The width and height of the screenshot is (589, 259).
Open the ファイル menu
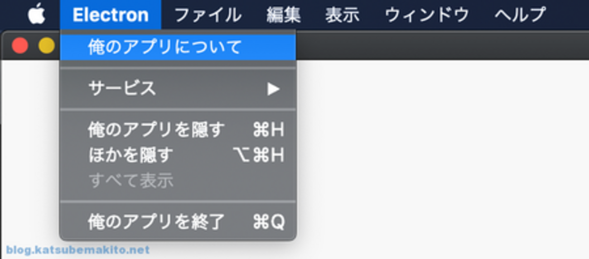tap(208, 14)
